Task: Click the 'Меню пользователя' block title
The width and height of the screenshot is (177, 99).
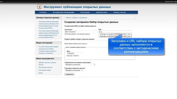Action: pyautogui.click(x=45, y=59)
